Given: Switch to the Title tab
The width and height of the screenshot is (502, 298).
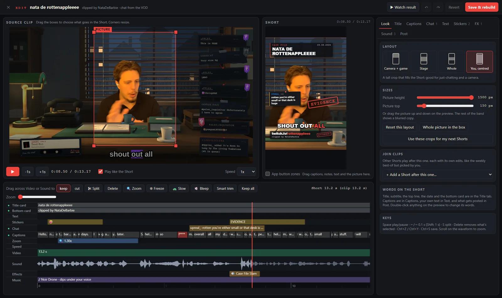Looking at the screenshot, I should coord(398,24).
